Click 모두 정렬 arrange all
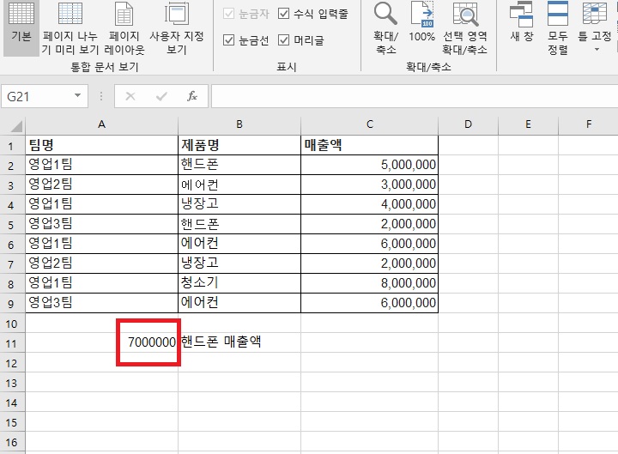The image size is (618, 454). tap(558, 27)
